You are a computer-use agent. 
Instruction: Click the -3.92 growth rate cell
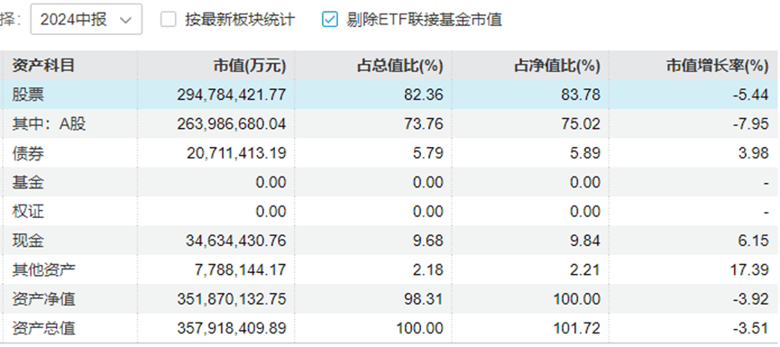point(750,299)
